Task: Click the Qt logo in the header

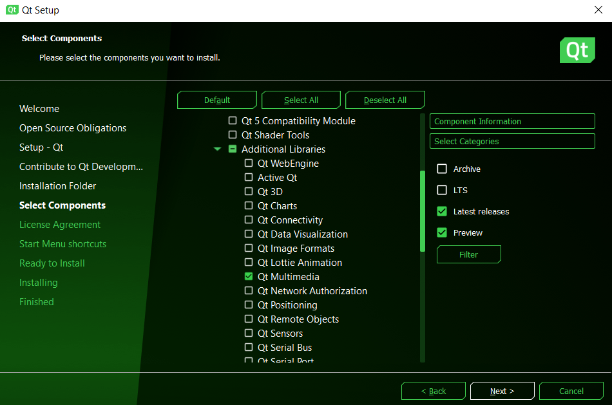Action: 577,50
